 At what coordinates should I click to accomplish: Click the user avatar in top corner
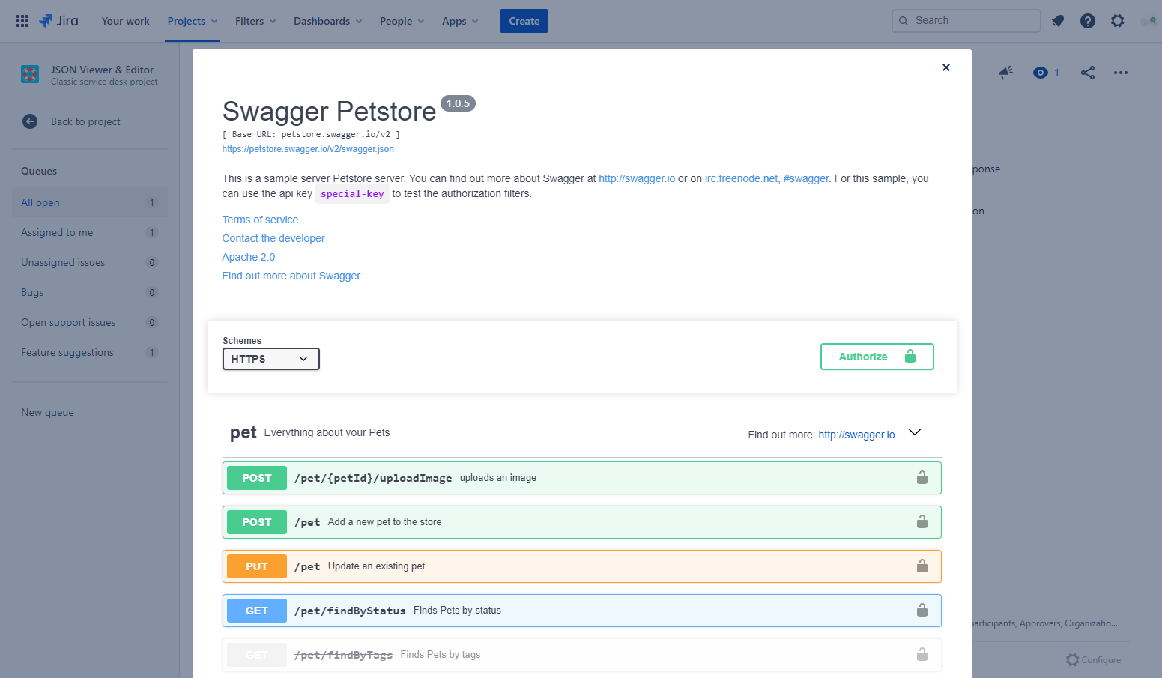tap(1149, 21)
